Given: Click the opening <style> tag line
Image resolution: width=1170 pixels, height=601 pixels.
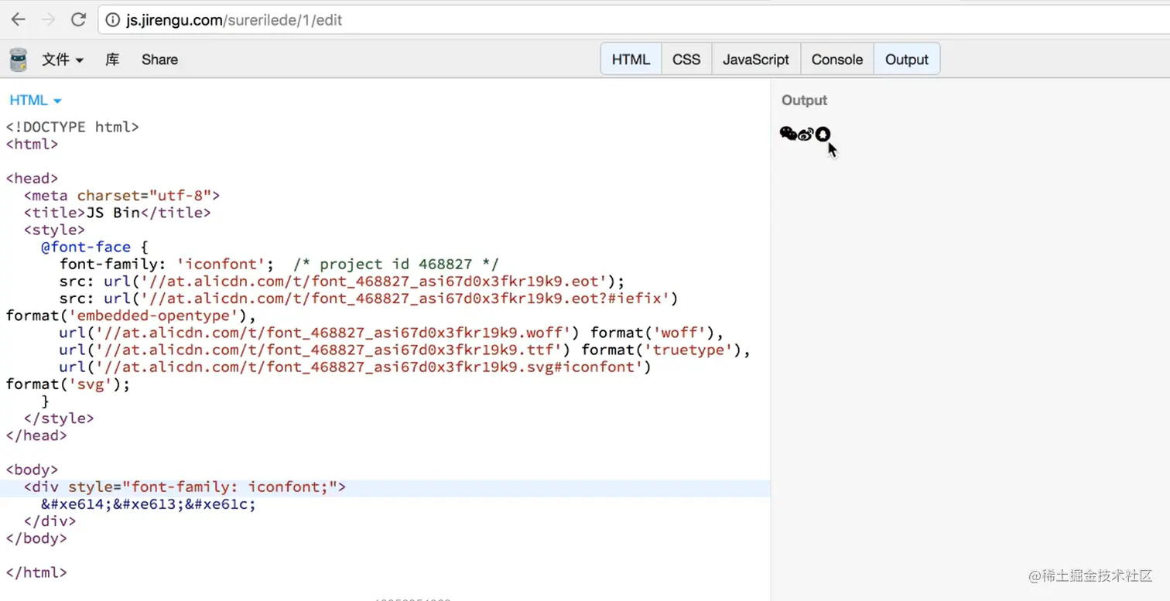Looking at the screenshot, I should point(54,230).
